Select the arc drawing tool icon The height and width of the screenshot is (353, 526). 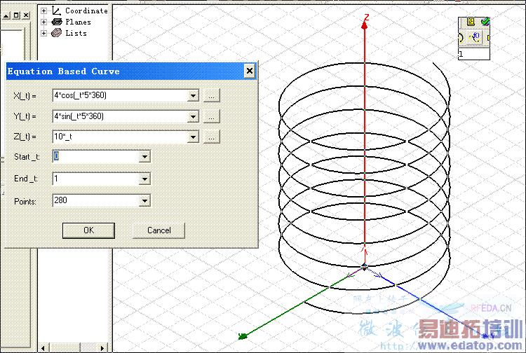click(461, 38)
